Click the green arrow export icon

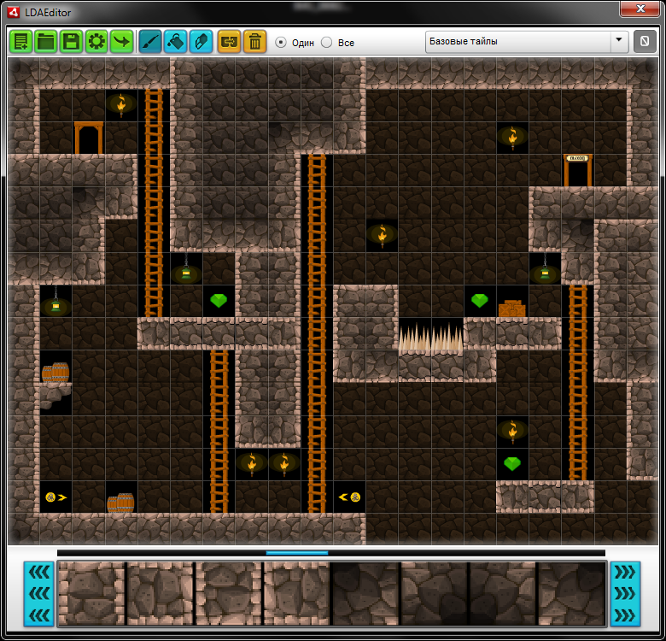[x=122, y=41]
